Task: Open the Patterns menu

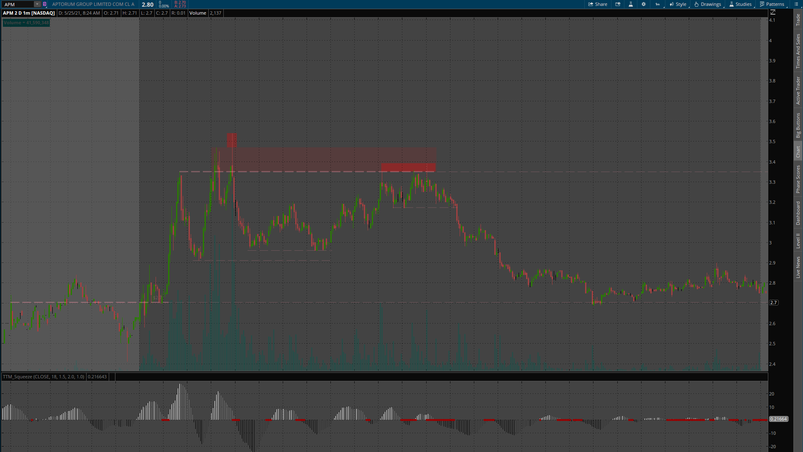Action: [x=772, y=4]
